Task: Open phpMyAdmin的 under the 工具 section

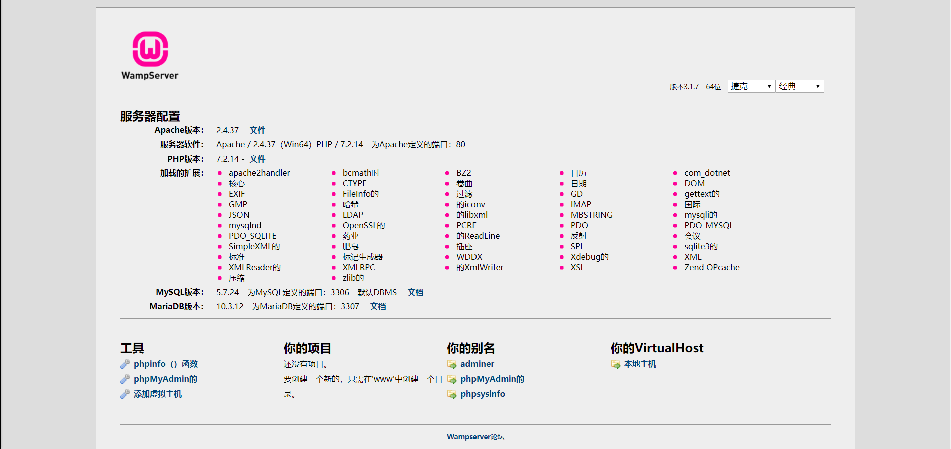Action: (x=165, y=379)
